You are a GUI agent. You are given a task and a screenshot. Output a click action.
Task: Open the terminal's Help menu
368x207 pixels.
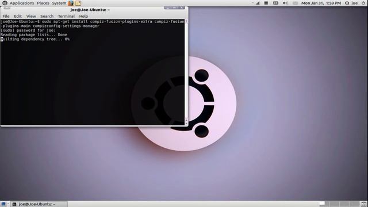[83, 16]
